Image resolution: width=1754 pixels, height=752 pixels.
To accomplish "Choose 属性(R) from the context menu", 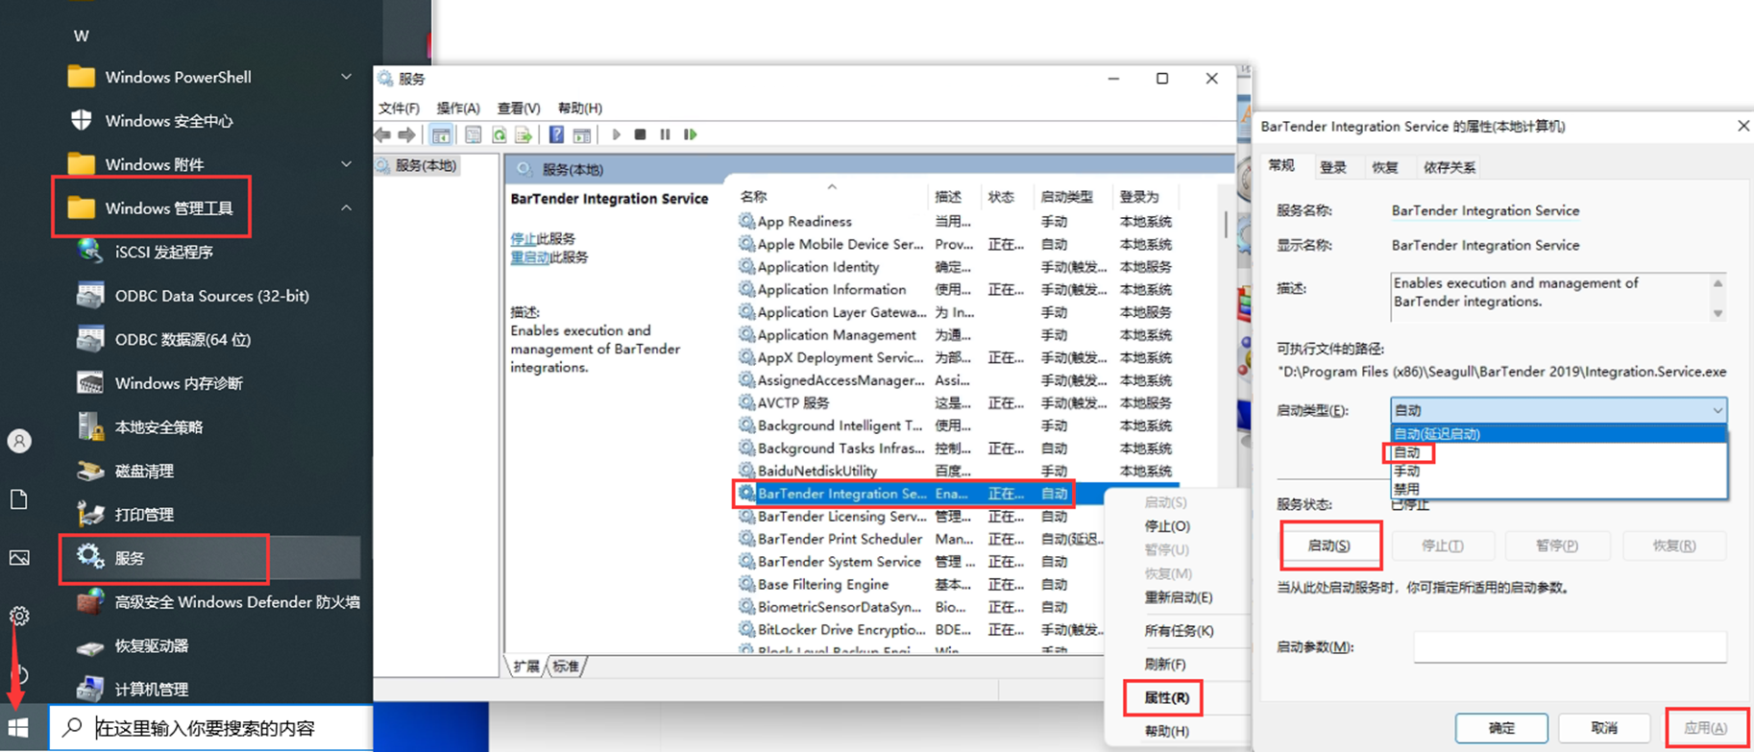I will (x=1166, y=697).
